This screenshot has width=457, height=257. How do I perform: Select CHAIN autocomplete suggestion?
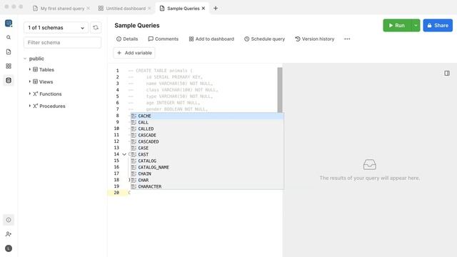pyautogui.click(x=207, y=173)
